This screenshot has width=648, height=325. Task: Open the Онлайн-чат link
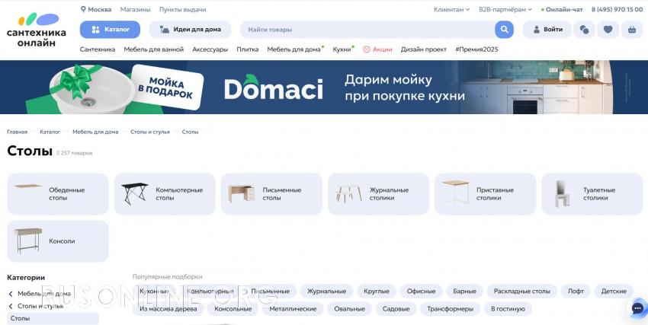[562, 9]
